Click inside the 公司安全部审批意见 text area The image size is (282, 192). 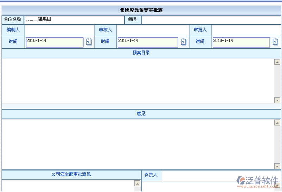(68, 186)
